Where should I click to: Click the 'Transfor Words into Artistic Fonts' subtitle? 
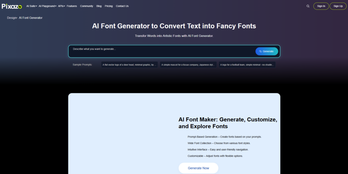pos(174,36)
